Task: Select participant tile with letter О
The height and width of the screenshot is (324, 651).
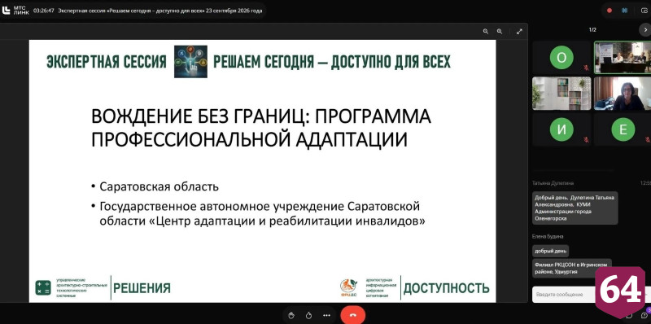Action: 561,57
